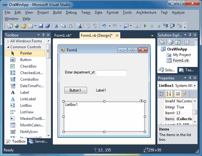
Task: Select Pointer tool in Toolbox
Action: click(25, 53)
